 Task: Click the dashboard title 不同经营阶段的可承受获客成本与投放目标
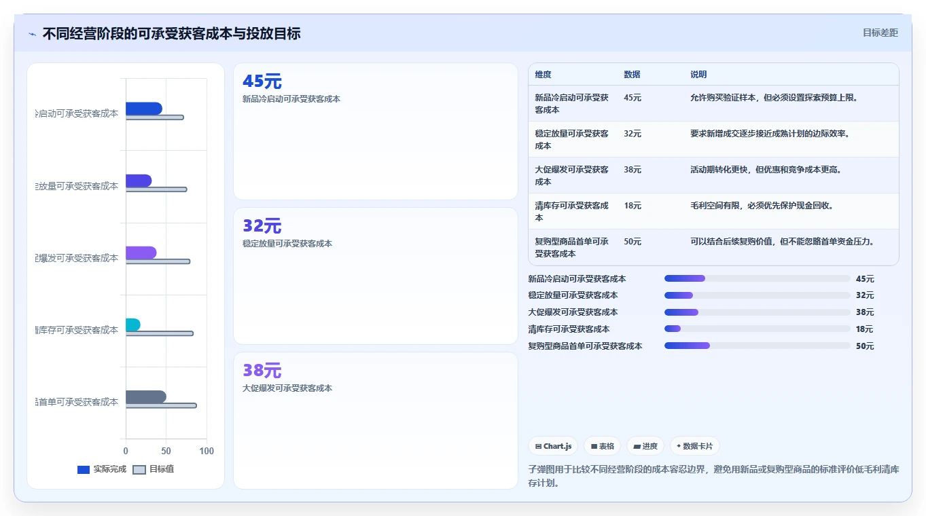pos(171,33)
